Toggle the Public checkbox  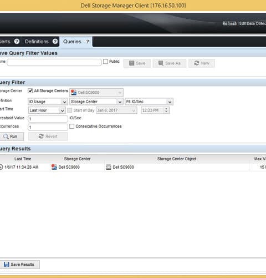click(105, 62)
